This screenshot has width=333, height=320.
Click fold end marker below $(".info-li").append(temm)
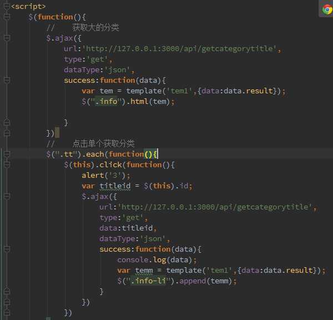pos(7,291)
